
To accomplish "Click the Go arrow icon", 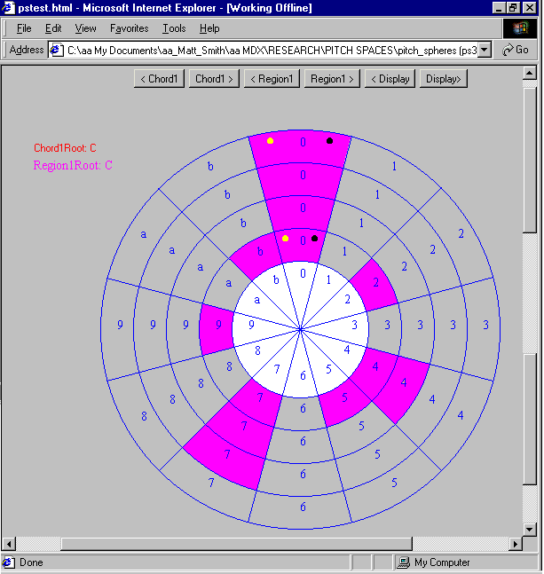I will pyautogui.click(x=509, y=50).
